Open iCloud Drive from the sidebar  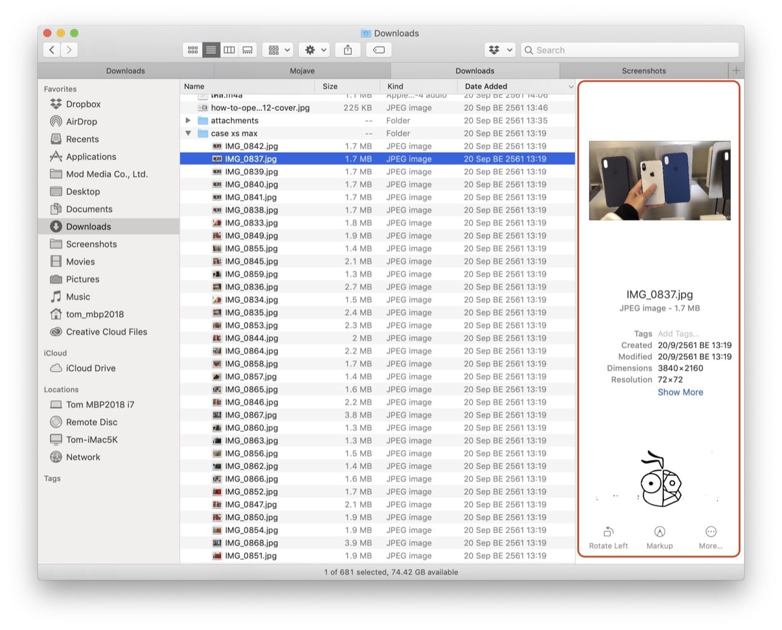[x=90, y=368]
